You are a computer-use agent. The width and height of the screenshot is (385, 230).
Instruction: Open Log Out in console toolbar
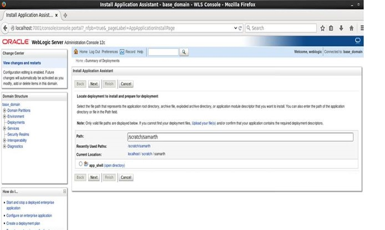[94, 52]
